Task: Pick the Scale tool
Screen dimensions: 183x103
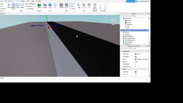Action: pos(18,6)
